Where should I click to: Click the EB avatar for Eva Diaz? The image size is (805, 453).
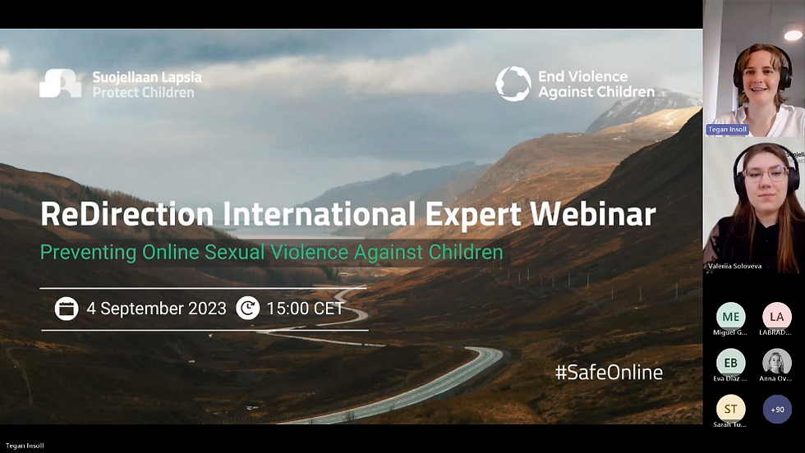[730, 363]
